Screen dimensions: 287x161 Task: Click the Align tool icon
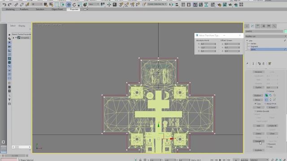coord(177,4)
